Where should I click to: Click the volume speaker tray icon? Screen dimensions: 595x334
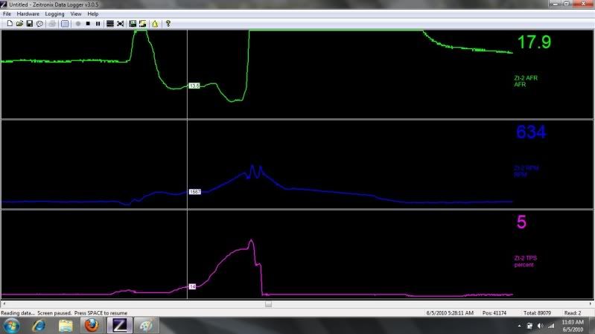pos(541,326)
